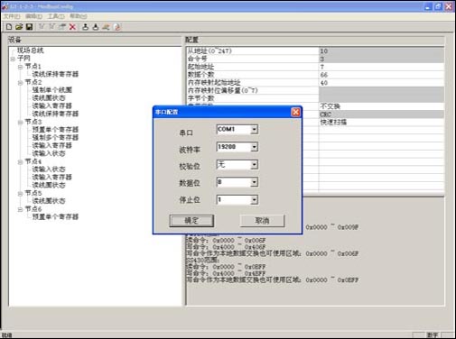Image resolution: width=456 pixels, height=339 pixels.
Task: Open the 串口 COM1 dropdown
Action: point(254,130)
